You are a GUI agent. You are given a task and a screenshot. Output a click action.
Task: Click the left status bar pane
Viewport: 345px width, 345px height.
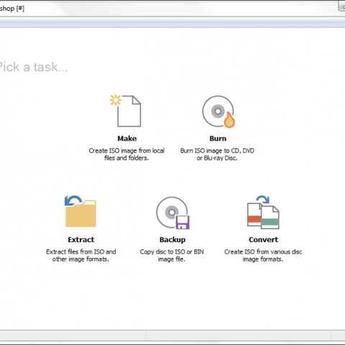73,336
